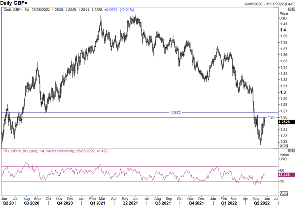Click the Q2 20 quarter label
This screenshot has height=205, width=295.
(7, 203)
